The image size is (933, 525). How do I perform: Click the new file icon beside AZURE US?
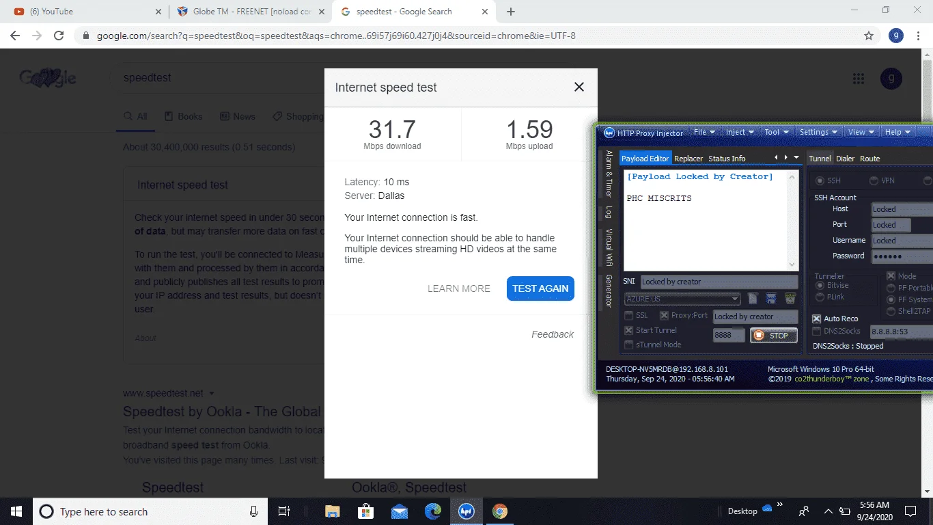pyautogui.click(x=753, y=298)
